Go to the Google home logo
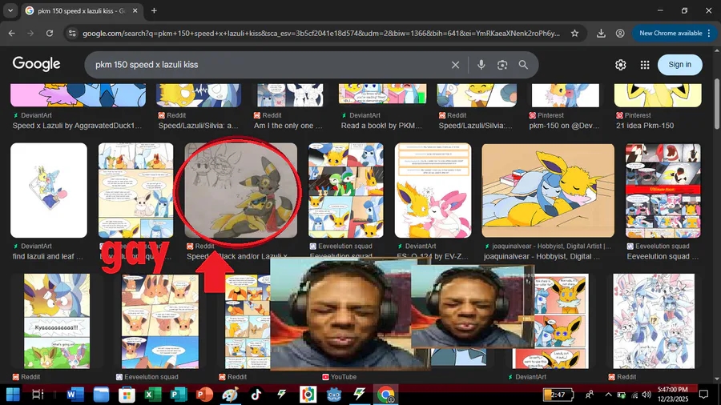 (36, 64)
